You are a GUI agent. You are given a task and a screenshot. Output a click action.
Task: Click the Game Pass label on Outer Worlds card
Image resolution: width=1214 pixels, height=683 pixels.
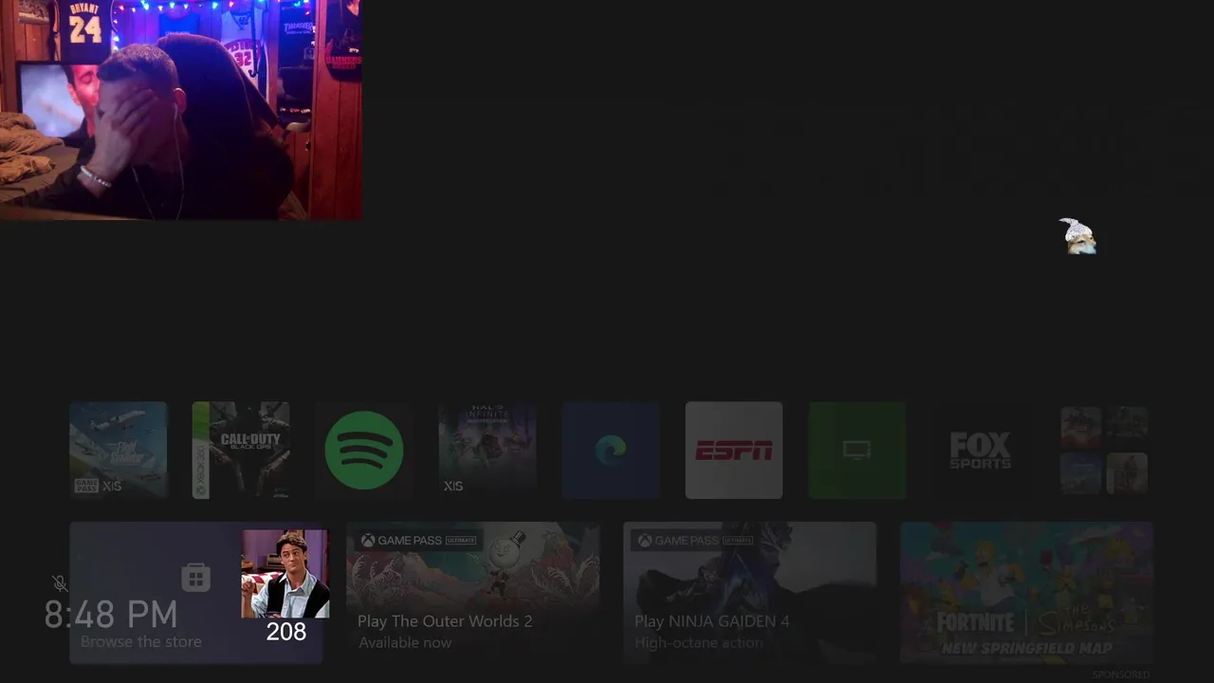(418, 541)
